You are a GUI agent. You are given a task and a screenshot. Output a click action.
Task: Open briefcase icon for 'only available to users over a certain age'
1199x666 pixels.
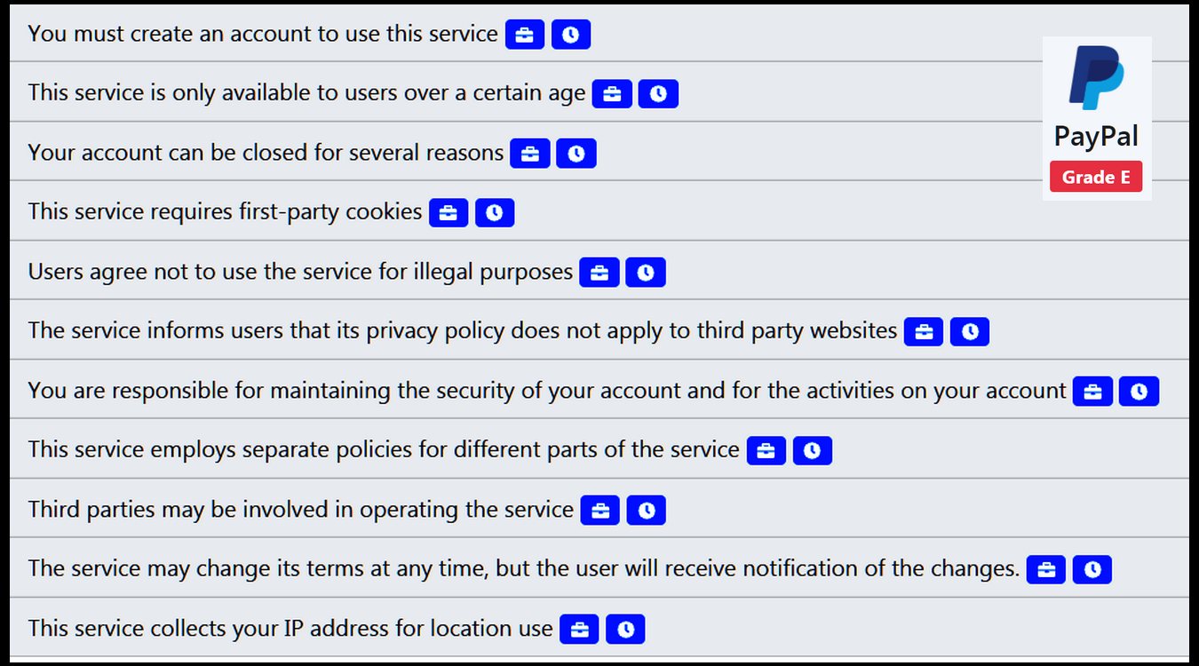coord(612,93)
